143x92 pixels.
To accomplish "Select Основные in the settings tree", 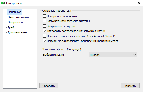I will (14, 12).
